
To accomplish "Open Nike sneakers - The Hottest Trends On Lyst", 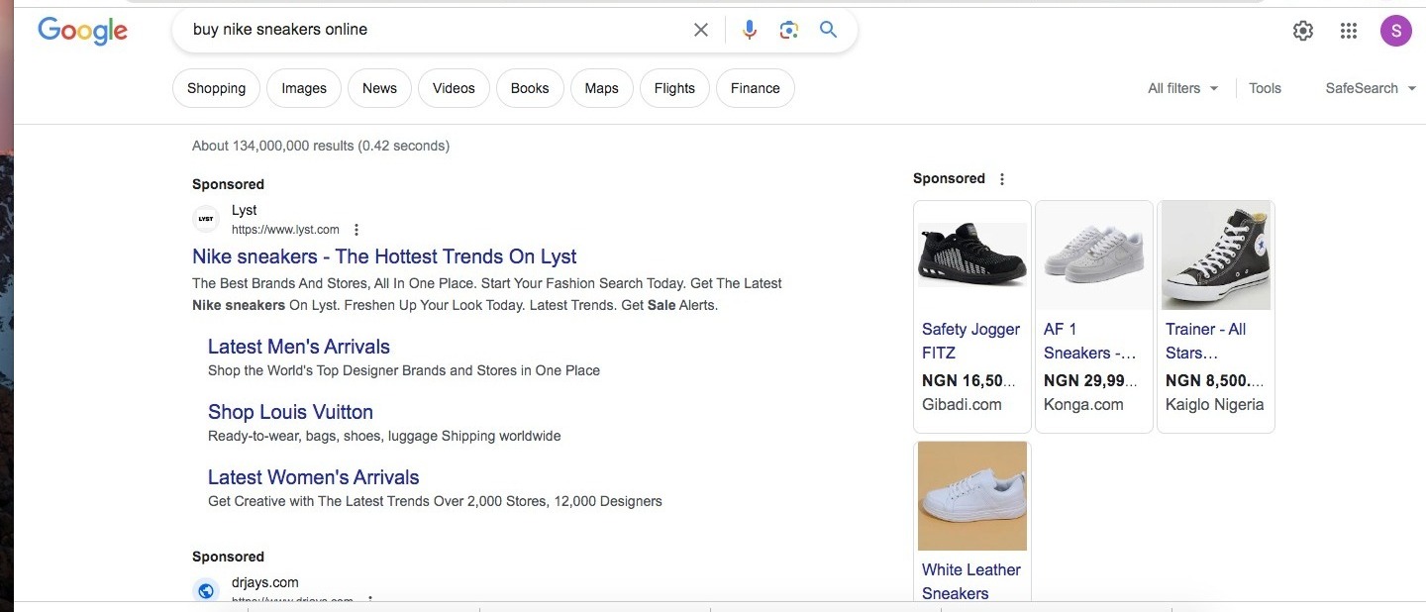I will [x=384, y=256].
